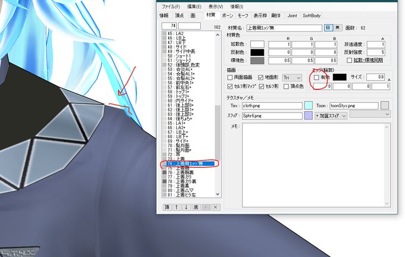The height and width of the screenshot is (257, 405).
Task: Click the 反射強度 field showing 5
Action: [x=376, y=52]
